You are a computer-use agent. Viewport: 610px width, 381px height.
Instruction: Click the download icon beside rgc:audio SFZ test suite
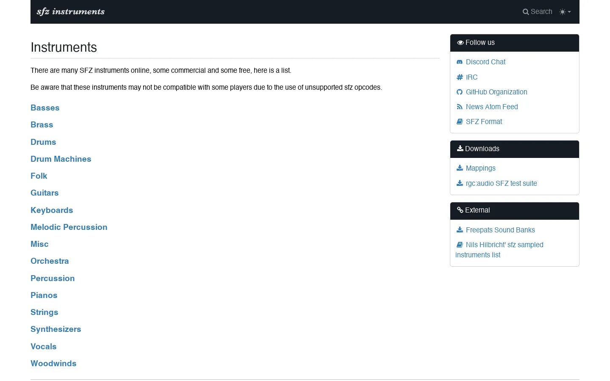point(460,183)
